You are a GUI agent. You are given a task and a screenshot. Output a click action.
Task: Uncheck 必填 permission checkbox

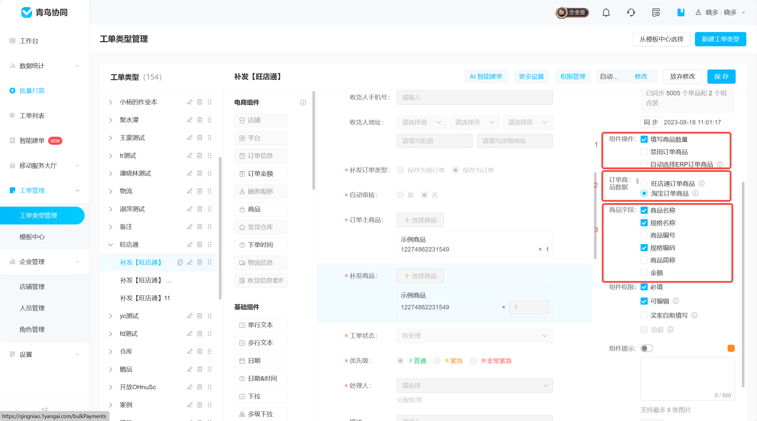[644, 287]
